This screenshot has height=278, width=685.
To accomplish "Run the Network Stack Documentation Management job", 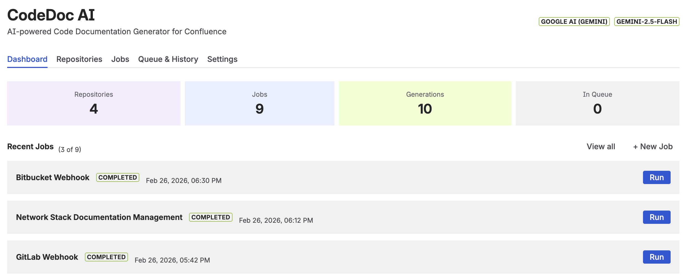I will 657,217.
